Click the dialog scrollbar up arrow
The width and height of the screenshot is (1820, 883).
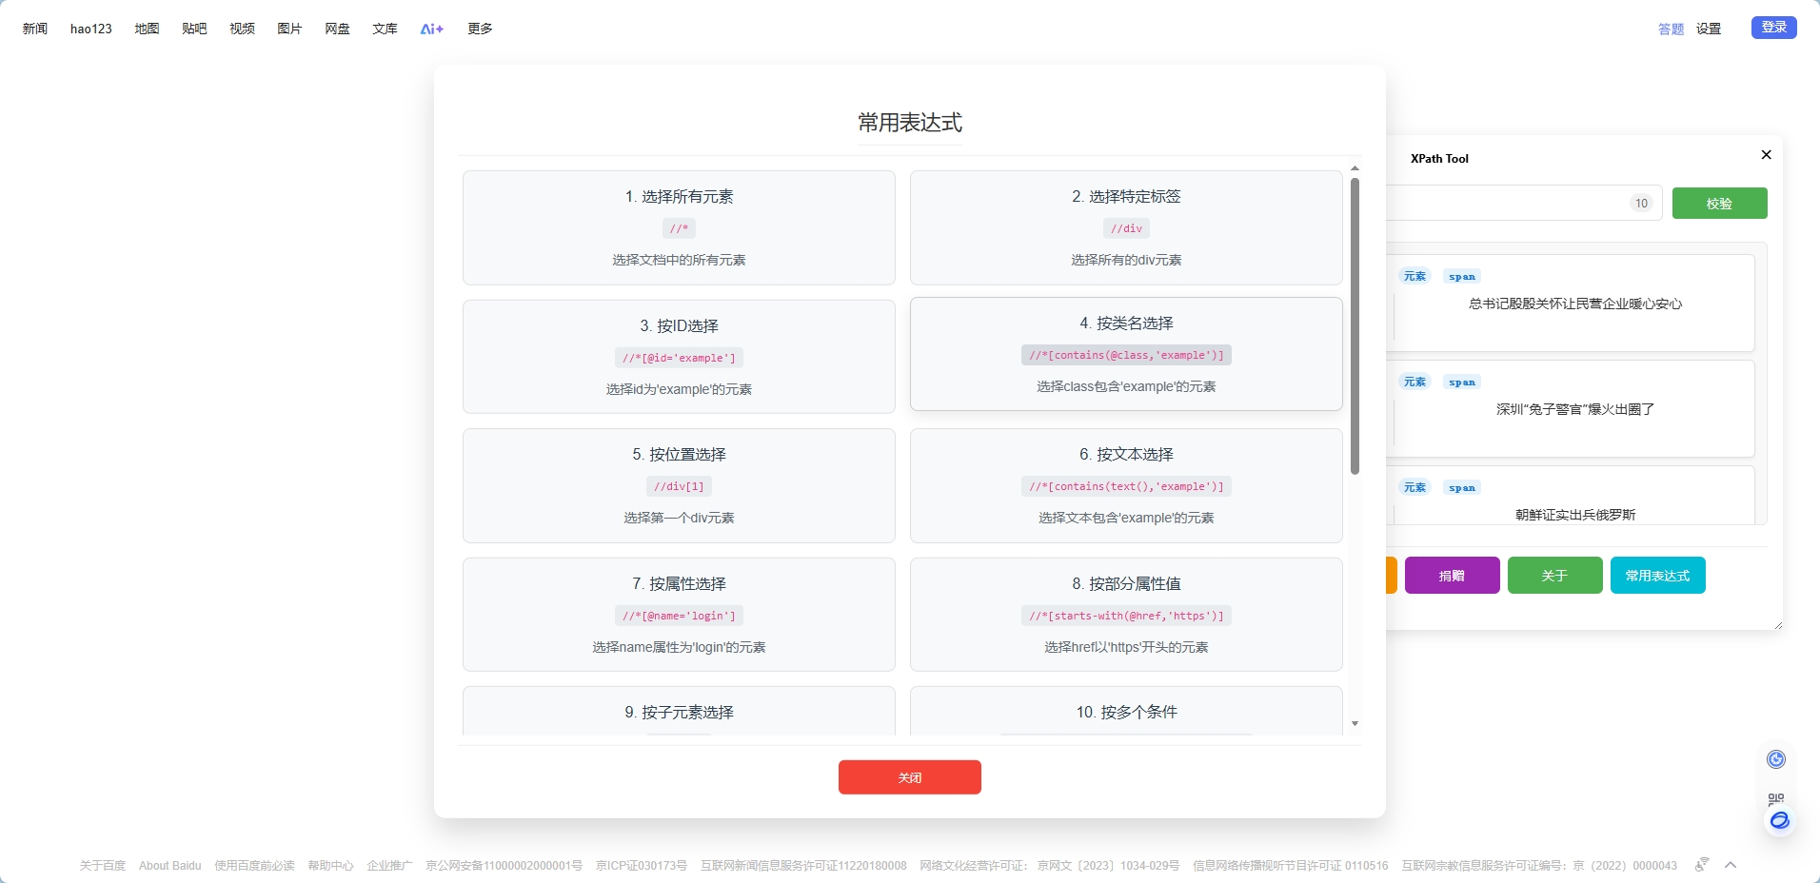click(1355, 168)
